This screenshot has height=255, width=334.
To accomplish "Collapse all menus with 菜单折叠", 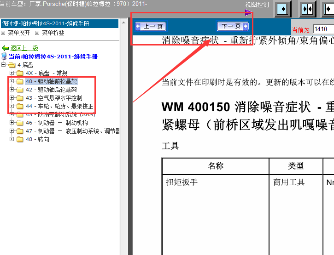I will click(x=53, y=33).
